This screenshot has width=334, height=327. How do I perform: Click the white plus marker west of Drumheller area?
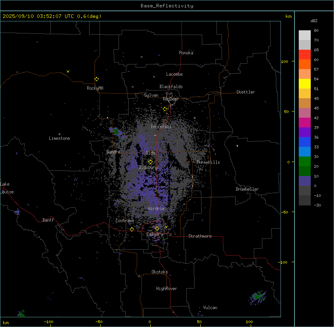pos(237,146)
